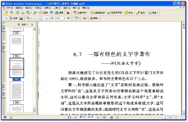Viewport: 188px width, 122px height.
Task: Activate the 选择 text select tool
Action: click(13, 18)
